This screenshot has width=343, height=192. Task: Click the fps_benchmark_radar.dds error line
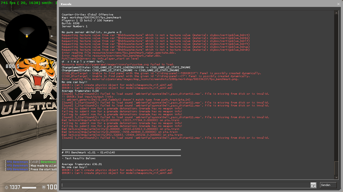pos(111,56)
